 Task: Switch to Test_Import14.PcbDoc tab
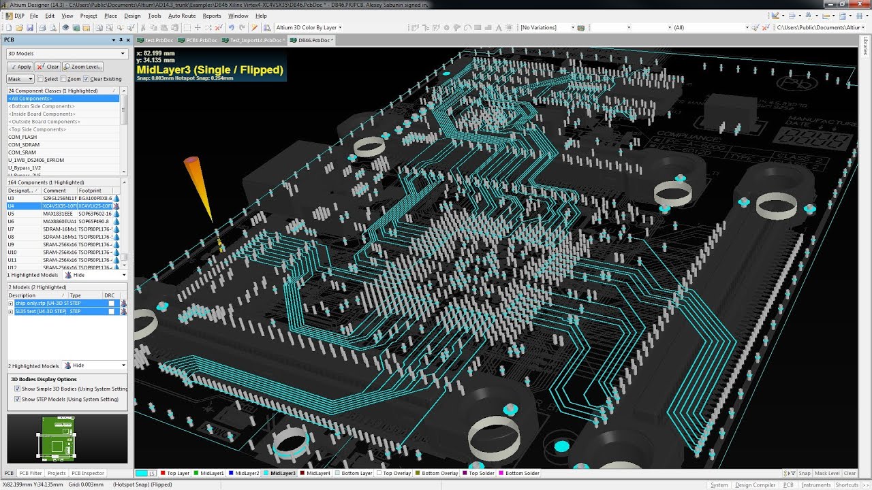(253, 40)
